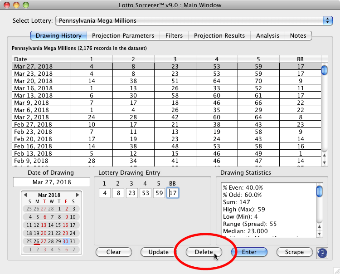Click Drawing Statistics scroll-up arrow

pos(320,226)
